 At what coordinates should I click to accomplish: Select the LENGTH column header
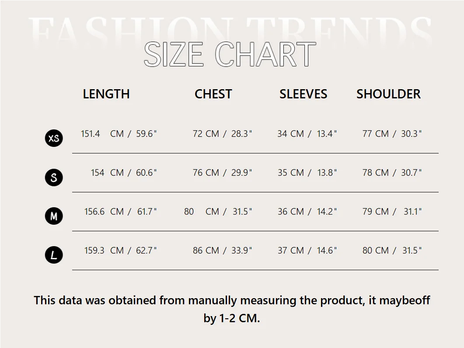pyautogui.click(x=106, y=94)
